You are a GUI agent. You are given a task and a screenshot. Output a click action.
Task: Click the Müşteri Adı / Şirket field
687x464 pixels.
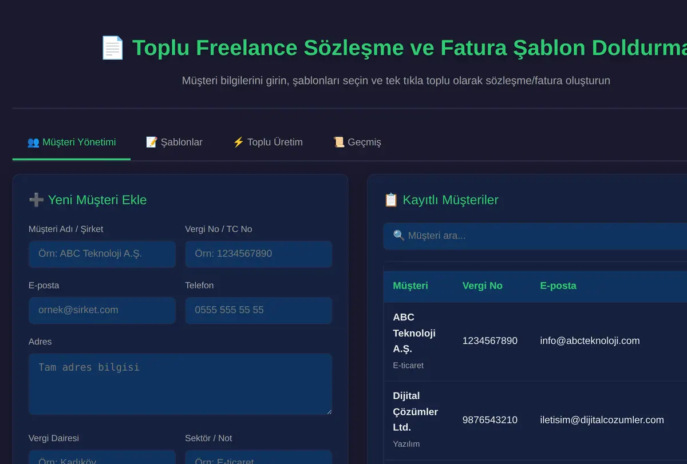coord(102,253)
